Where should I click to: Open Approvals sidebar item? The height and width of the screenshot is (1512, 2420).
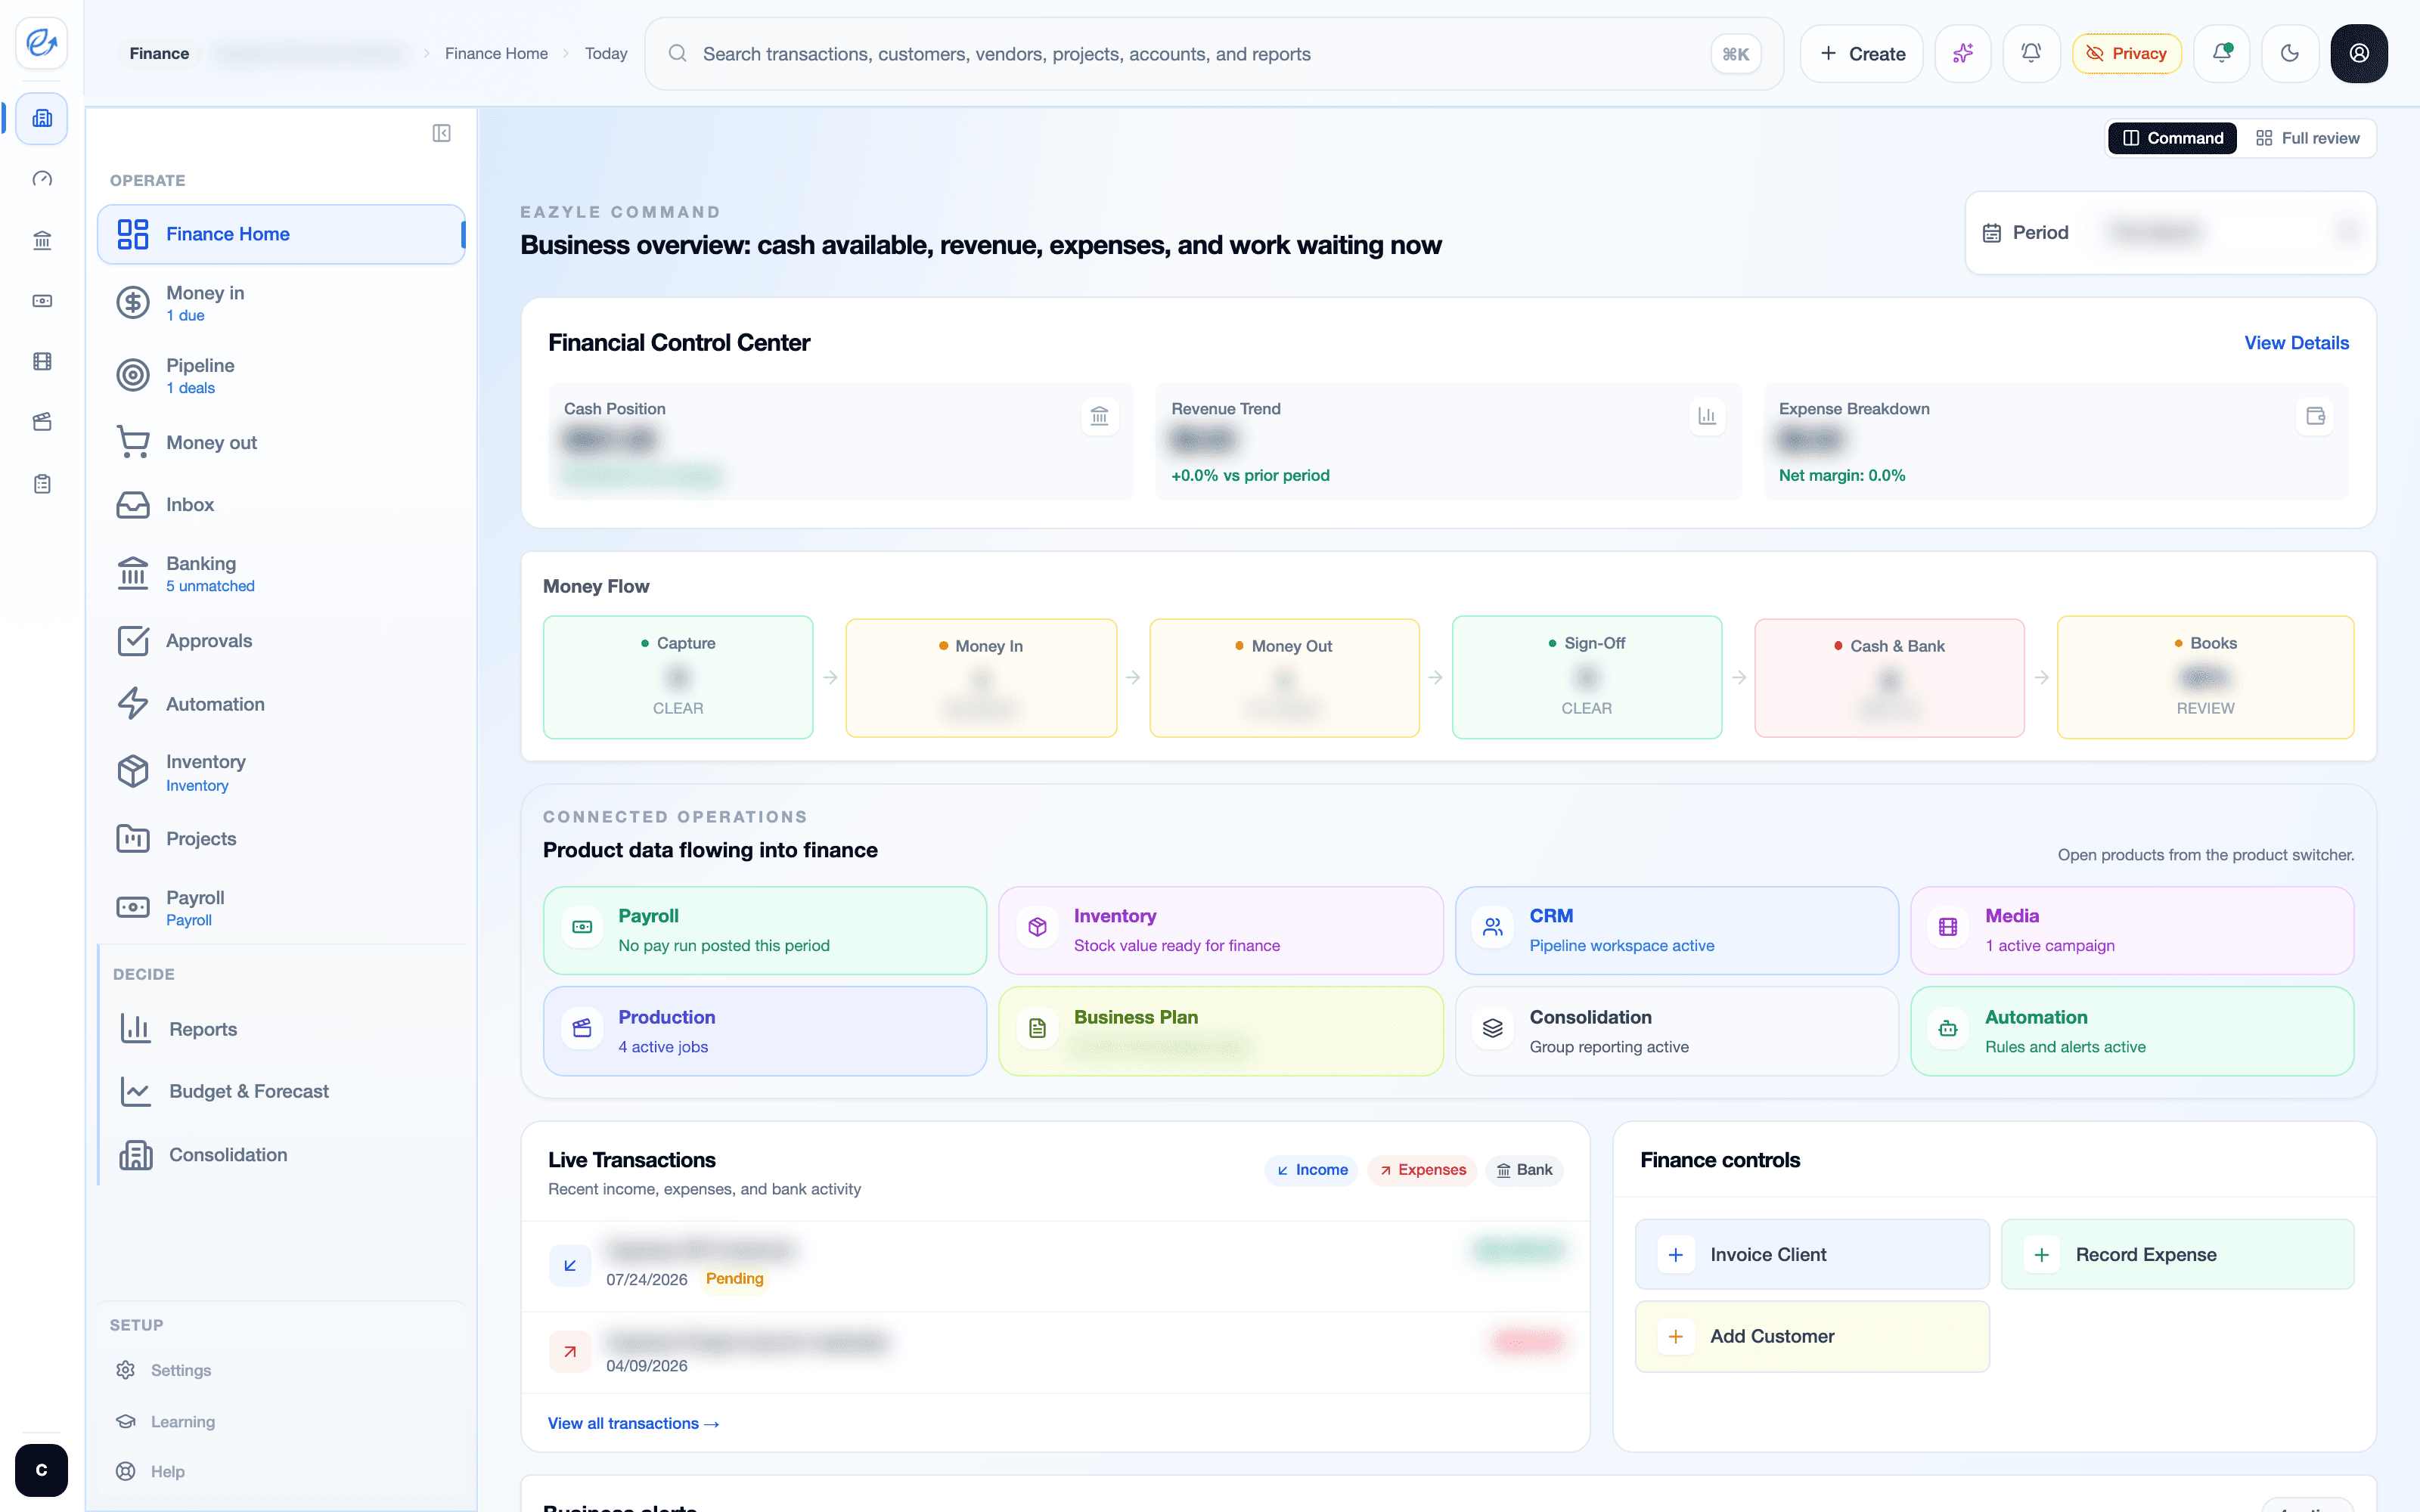pyautogui.click(x=281, y=641)
